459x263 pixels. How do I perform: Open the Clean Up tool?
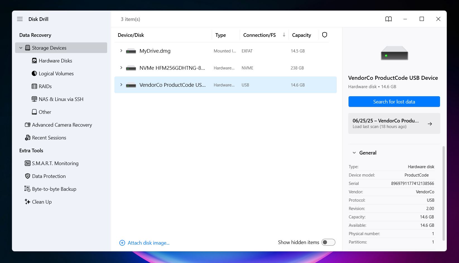point(42,202)
